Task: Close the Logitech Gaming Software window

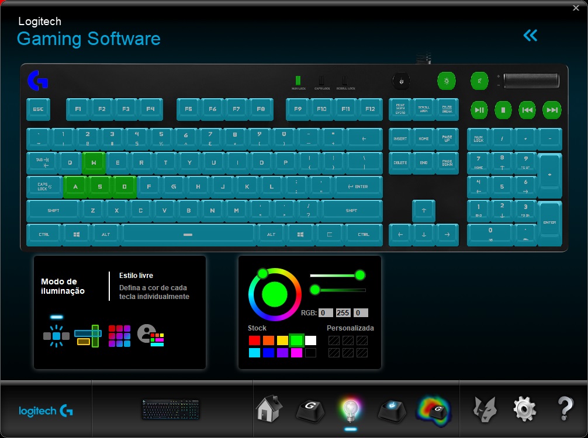Action: click(576, 8)
